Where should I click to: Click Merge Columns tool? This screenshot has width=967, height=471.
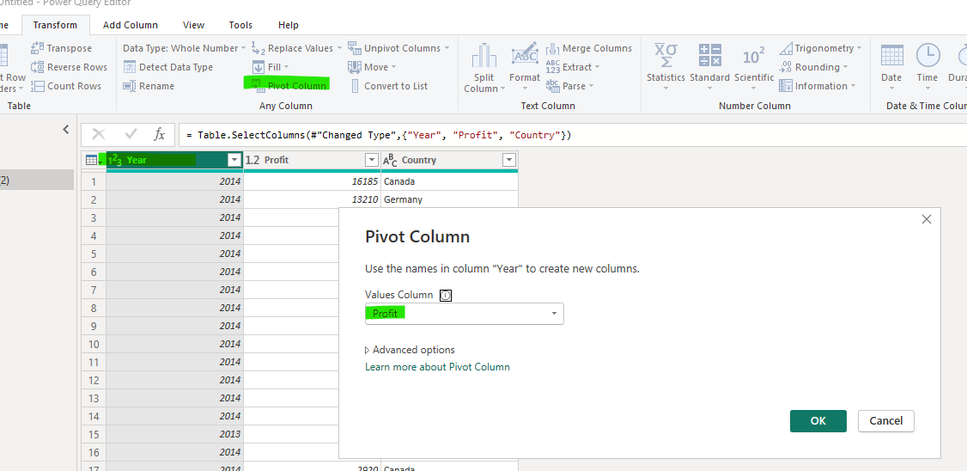[x=589, y=48]
